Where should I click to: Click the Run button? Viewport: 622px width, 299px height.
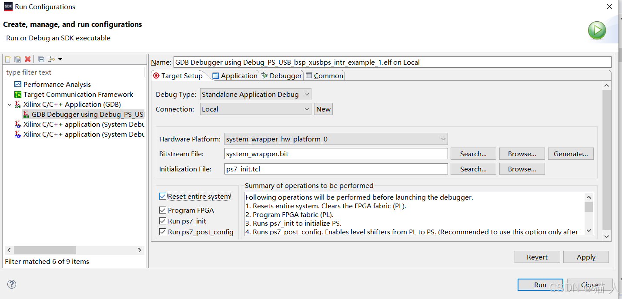(540, 285)
